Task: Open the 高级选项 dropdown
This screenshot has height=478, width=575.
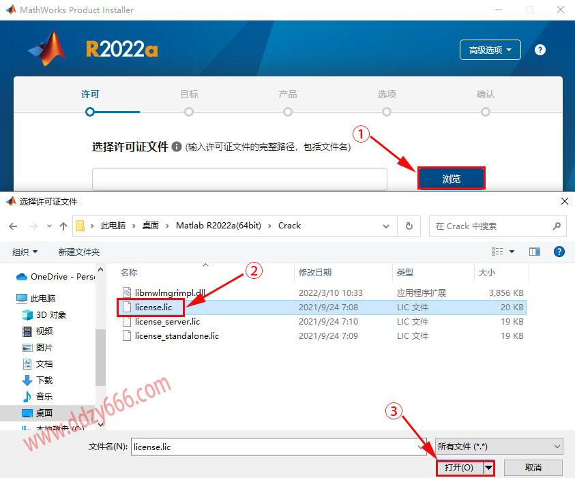Action: point(490,50)
